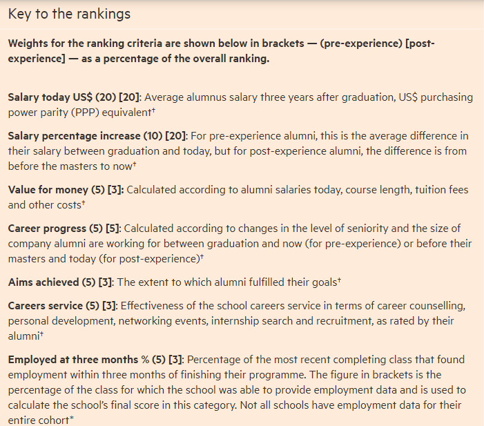Screen dimensions: 484x426
Task: Click the bold weights introduction paragraph
Action: [222, 51]
